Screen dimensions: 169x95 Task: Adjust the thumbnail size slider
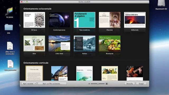[x=98, y=84]
